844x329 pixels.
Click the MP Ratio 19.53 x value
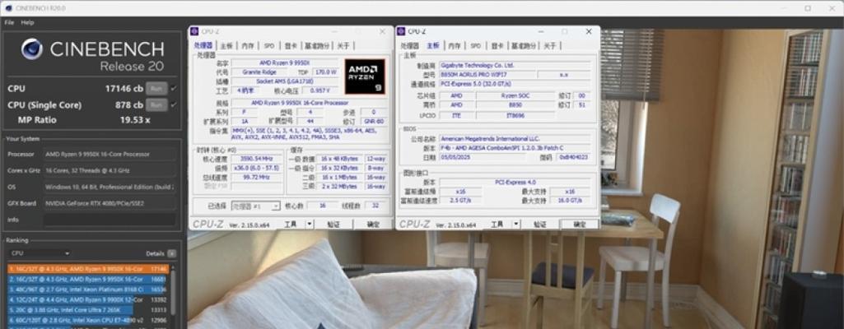click(x=135, y=120)
